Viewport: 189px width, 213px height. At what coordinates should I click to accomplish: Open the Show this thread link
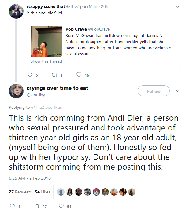tap(46, 61)
